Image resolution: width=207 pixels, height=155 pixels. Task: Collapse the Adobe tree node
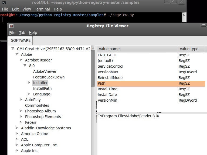pyautogui.click(x=17, y=54)
